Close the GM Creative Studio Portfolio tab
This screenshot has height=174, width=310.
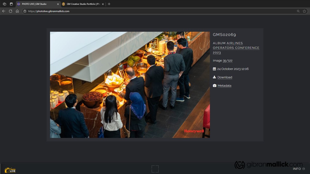tap(103, 4)
